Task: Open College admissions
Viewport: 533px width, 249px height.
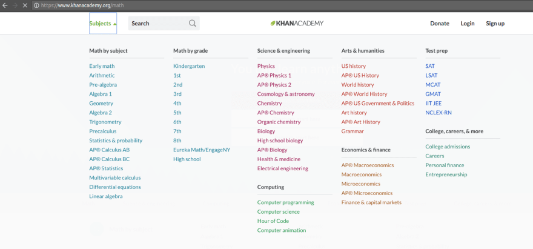Action: 448,147
